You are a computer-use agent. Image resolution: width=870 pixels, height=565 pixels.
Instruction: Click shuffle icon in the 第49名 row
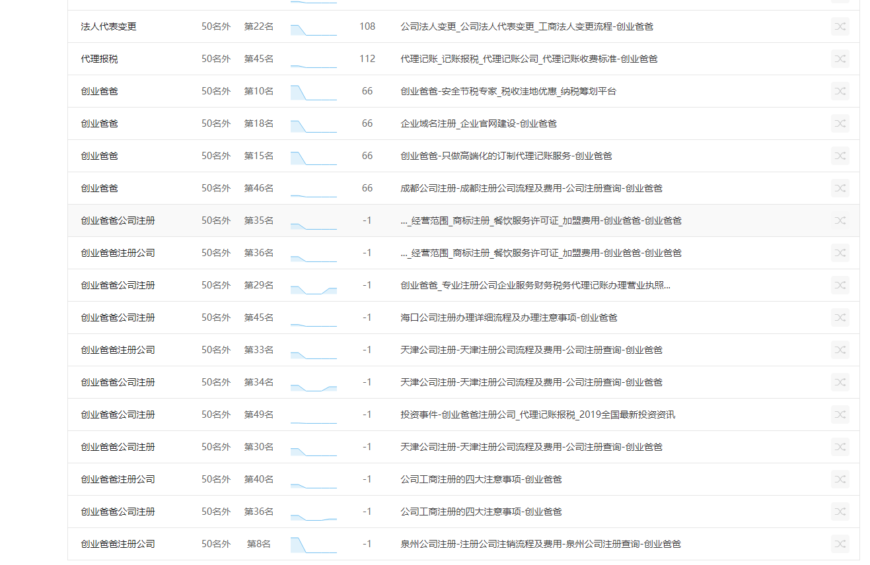pyautogui.click(x=840, y=415)
